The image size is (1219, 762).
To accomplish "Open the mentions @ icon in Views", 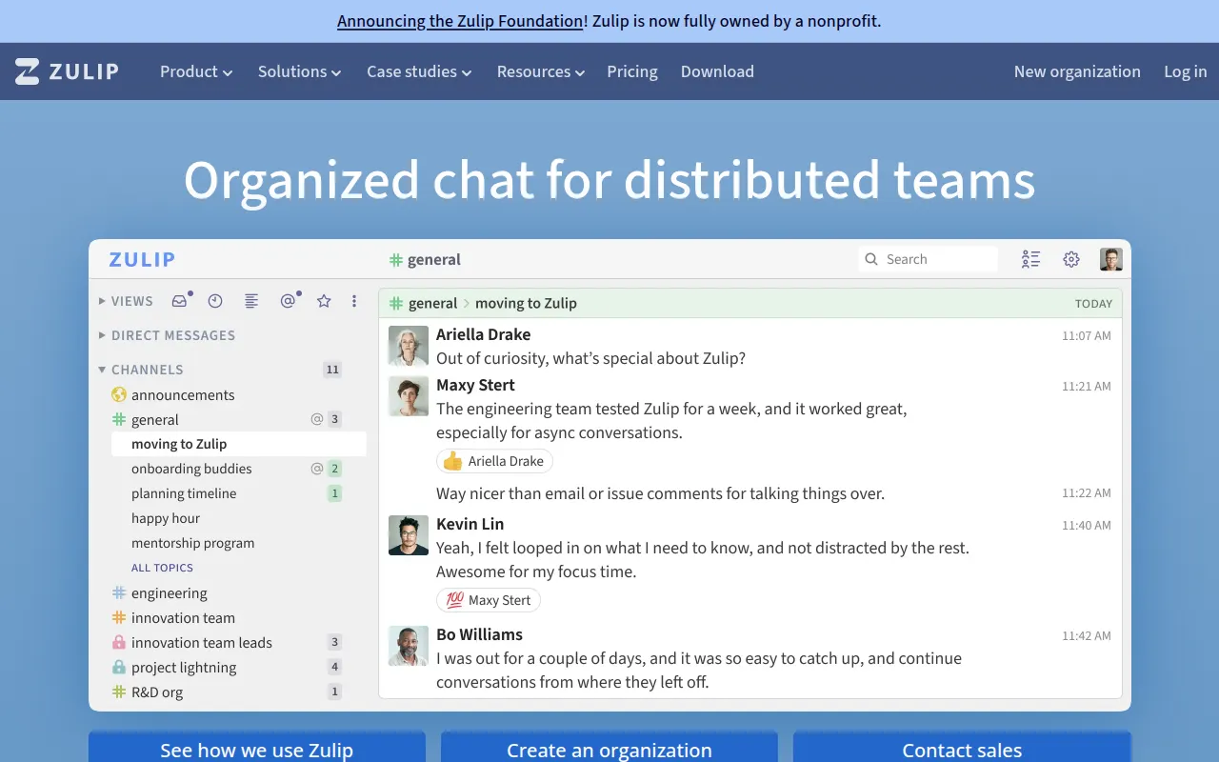I will tap(288, 301).
